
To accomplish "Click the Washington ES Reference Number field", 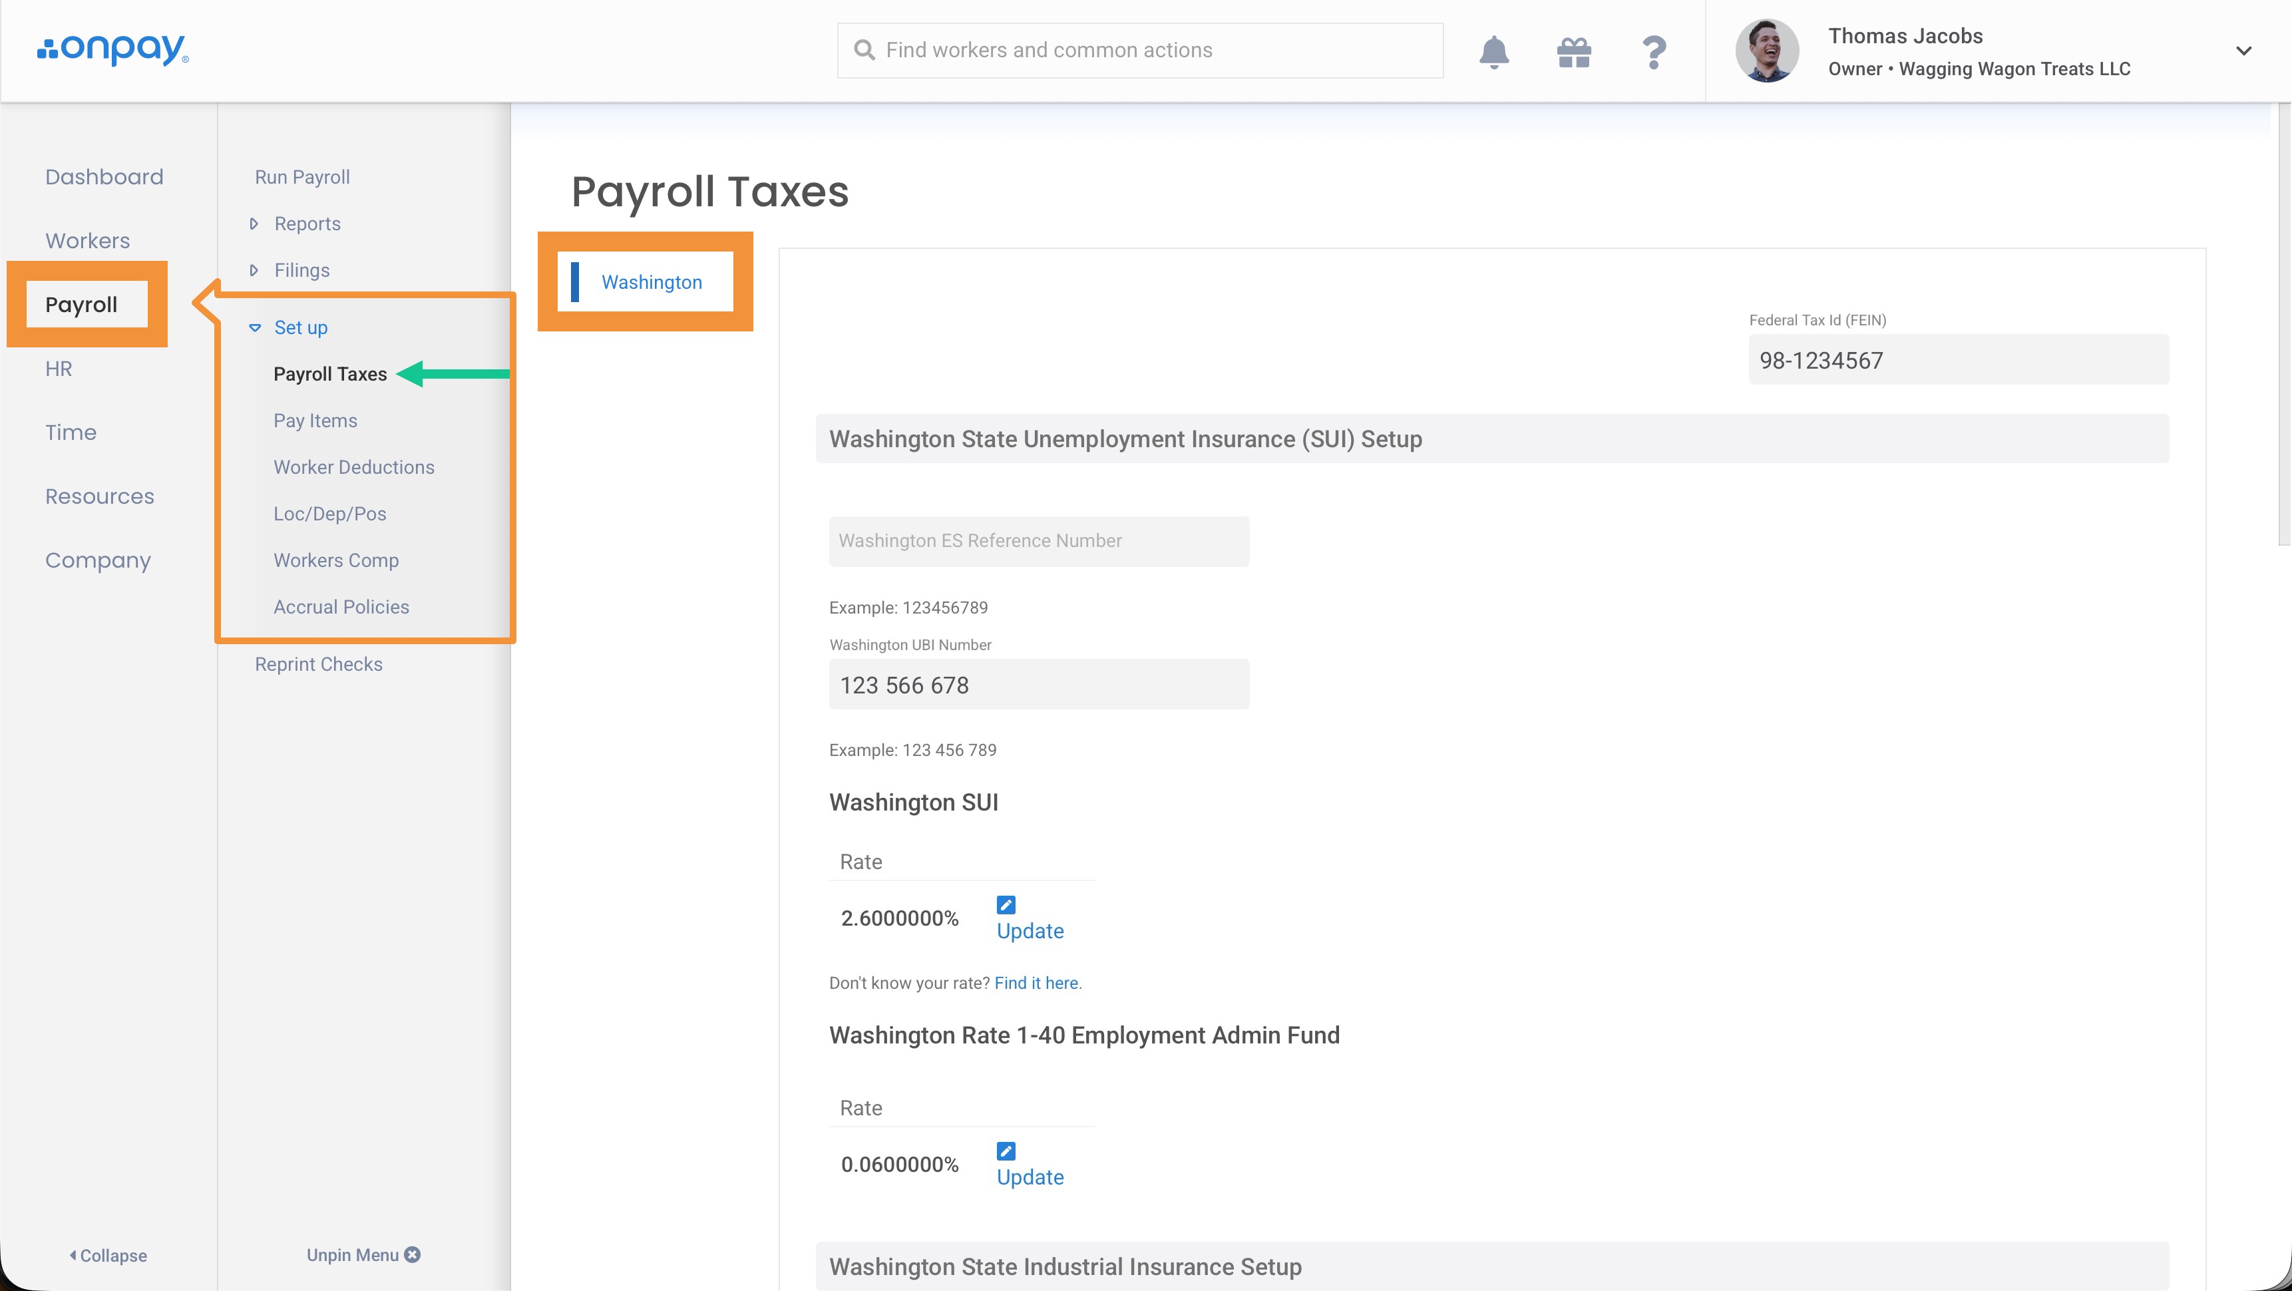I will 1038,541.
